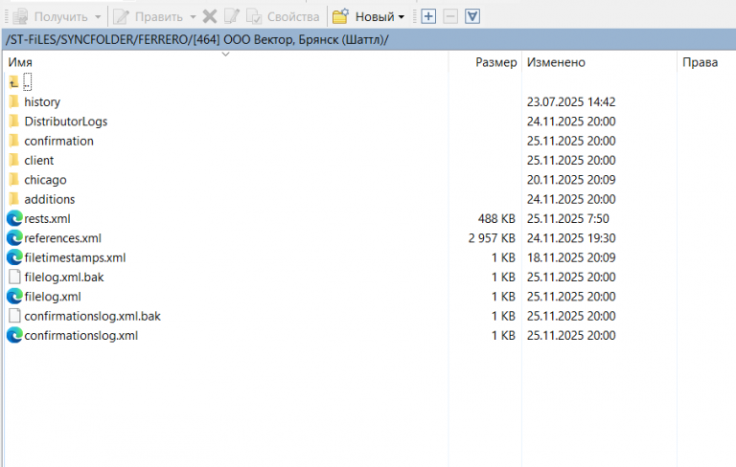
Task: Click the Edge icon of filetimestamps.xml
Action: point(14,257)
